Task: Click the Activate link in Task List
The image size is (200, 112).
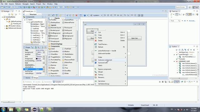Action: 192,21
